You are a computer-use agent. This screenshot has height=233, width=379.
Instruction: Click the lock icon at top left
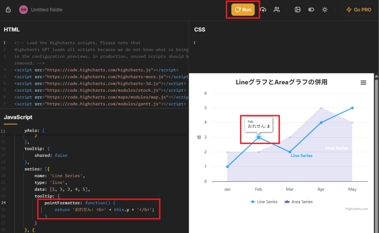8,10
